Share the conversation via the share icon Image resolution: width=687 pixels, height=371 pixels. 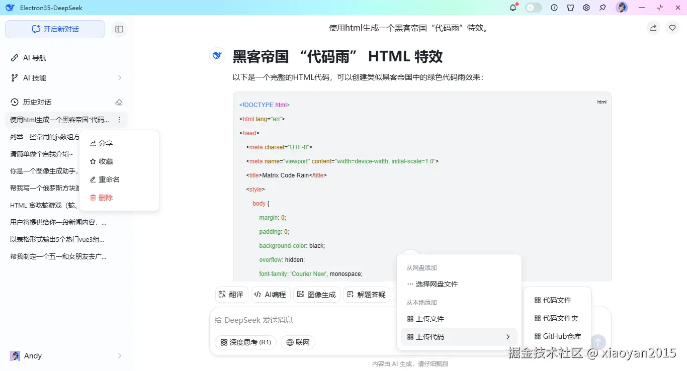(653, 28)
